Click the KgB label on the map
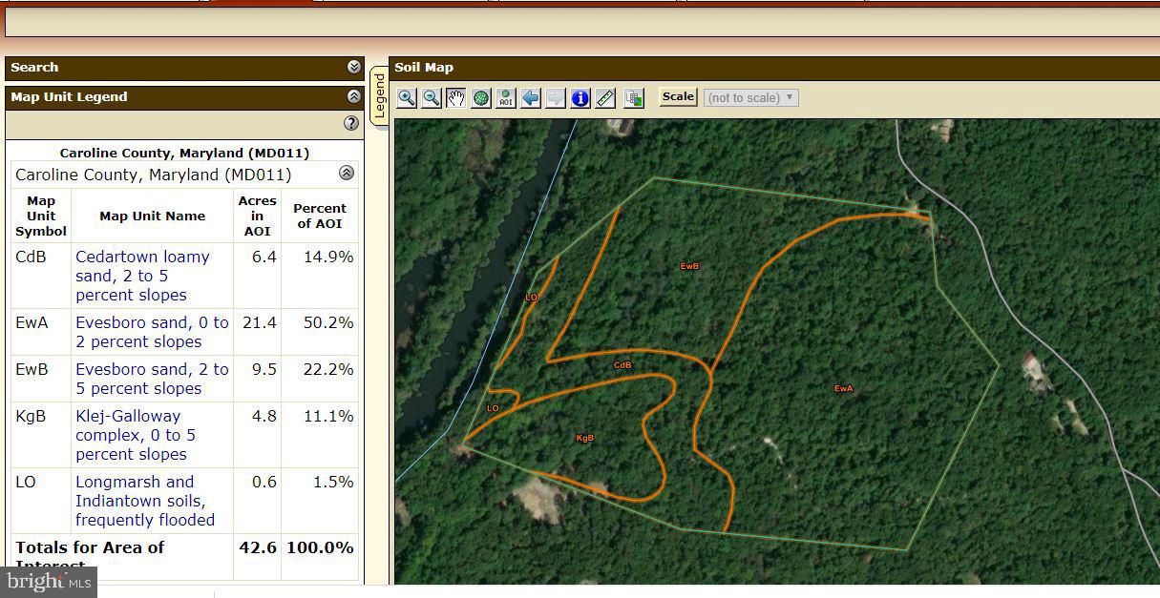The height and width of the screenshot is (598, 1160). pos(585,439)
